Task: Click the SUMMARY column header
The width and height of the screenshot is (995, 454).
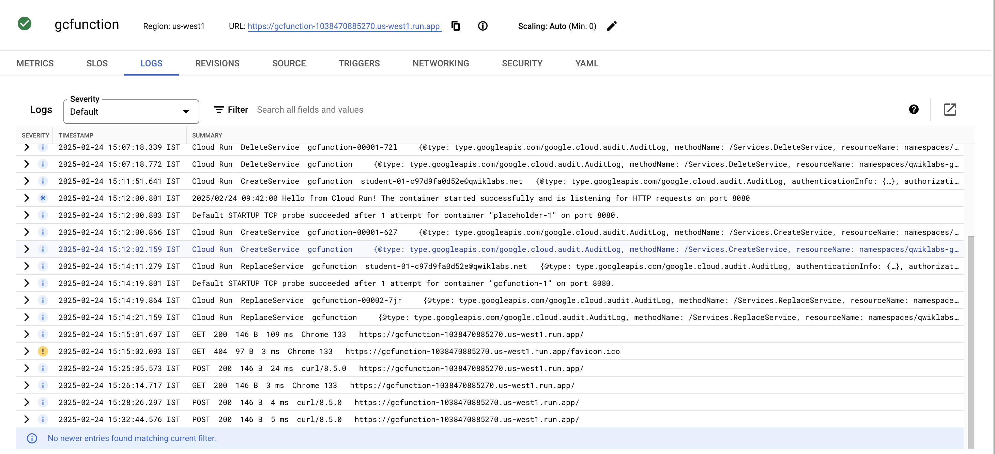Action: (207, 135)
